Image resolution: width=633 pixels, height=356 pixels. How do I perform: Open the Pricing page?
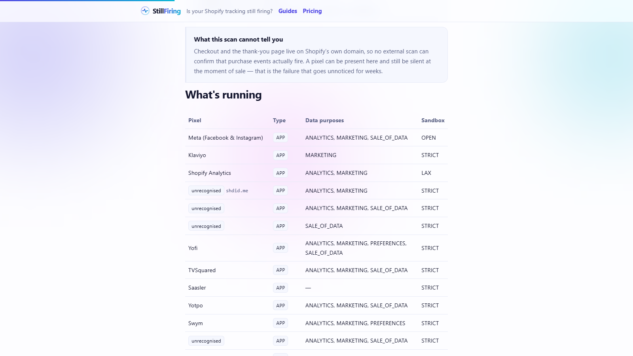pos(312,11)
